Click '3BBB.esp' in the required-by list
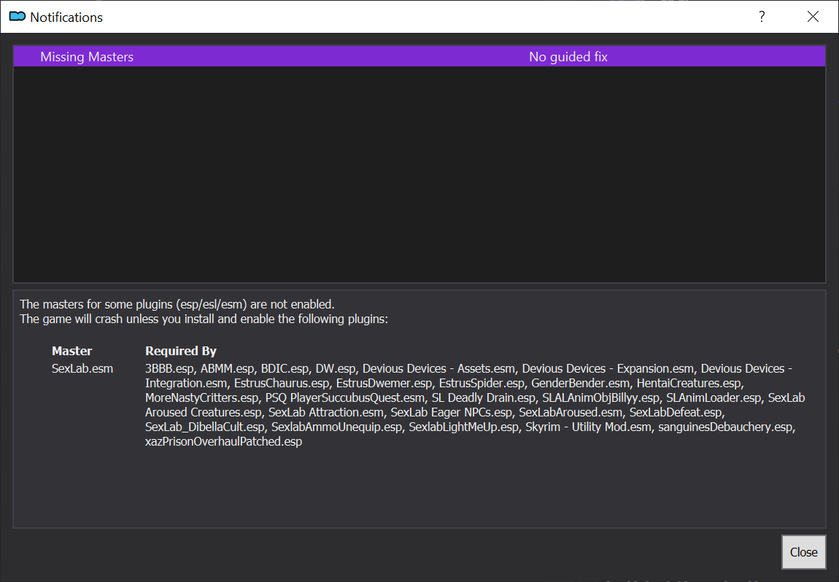This screenshot has width=839, height=582. click(169, 368)
